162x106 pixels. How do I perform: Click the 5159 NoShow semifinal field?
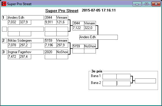84,46
